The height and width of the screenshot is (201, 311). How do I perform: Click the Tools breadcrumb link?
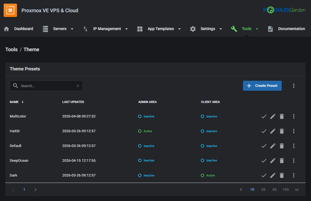coord(11,49)
